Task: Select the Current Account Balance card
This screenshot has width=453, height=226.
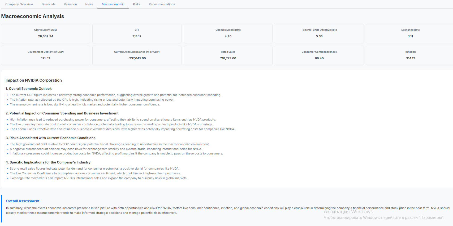Action: tap(137, 55)
